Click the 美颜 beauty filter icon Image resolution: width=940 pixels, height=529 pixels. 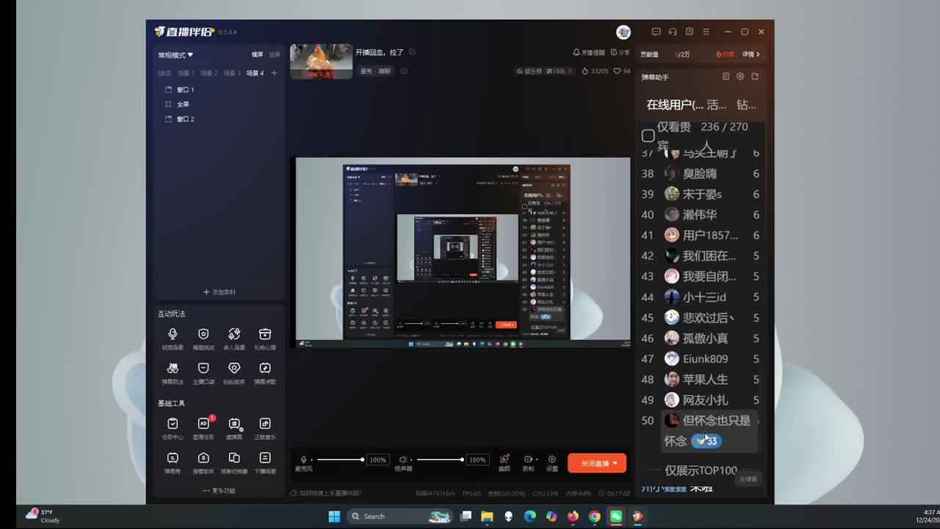coord(505,463)
